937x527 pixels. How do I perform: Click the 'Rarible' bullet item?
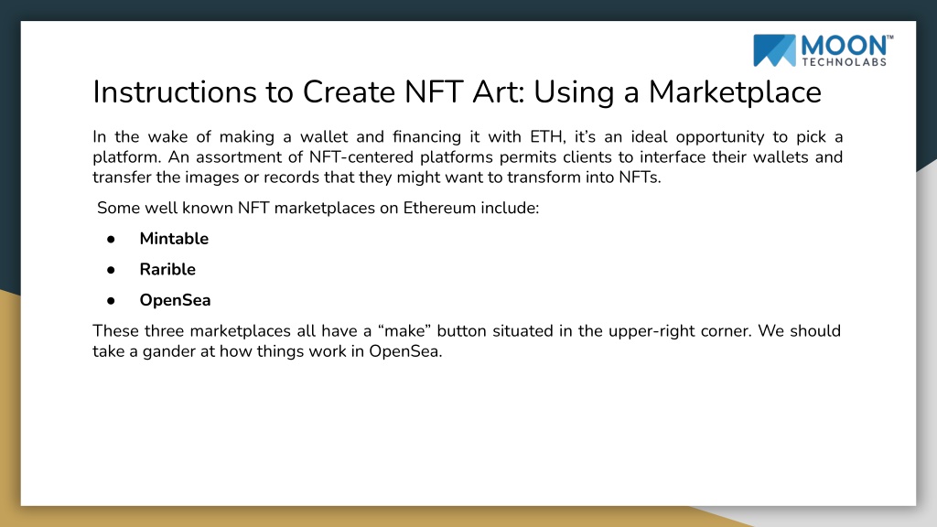[167, 270]
